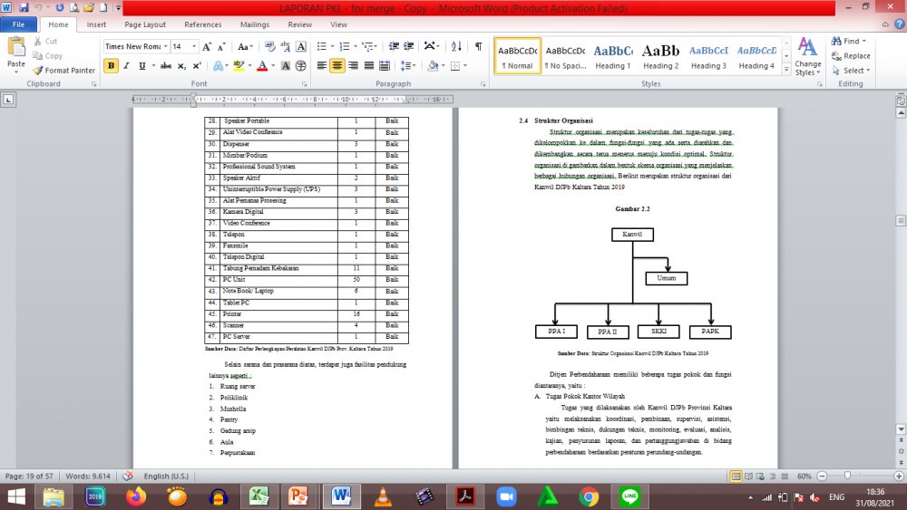Click the Borders icon
Screen dimensions: 907x510
point(455,66)
